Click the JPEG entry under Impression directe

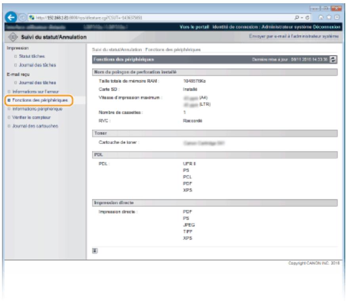tap(189, 225)
